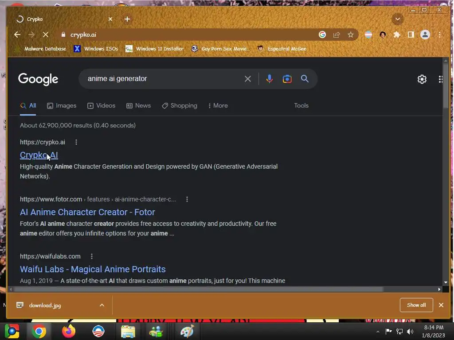Open Windows ISOs bookmark

pyautogui.click(x=96, y=49)
